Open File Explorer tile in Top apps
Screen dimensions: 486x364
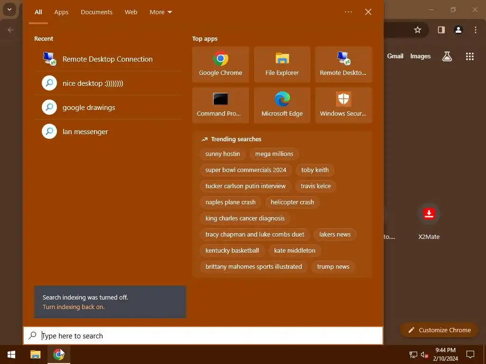click(x=282, y=64)
